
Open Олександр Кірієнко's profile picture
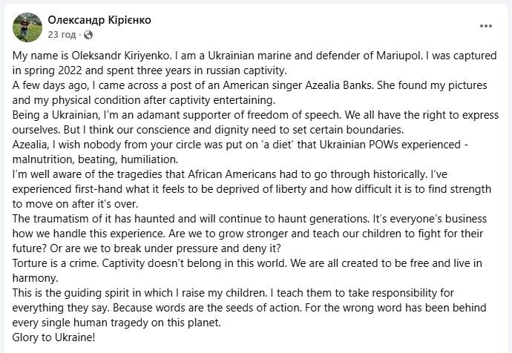27,27
